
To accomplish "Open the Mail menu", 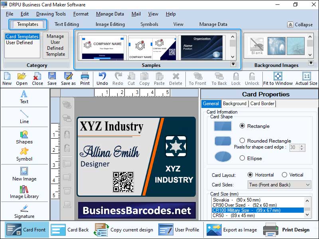I will click(136, 14).
